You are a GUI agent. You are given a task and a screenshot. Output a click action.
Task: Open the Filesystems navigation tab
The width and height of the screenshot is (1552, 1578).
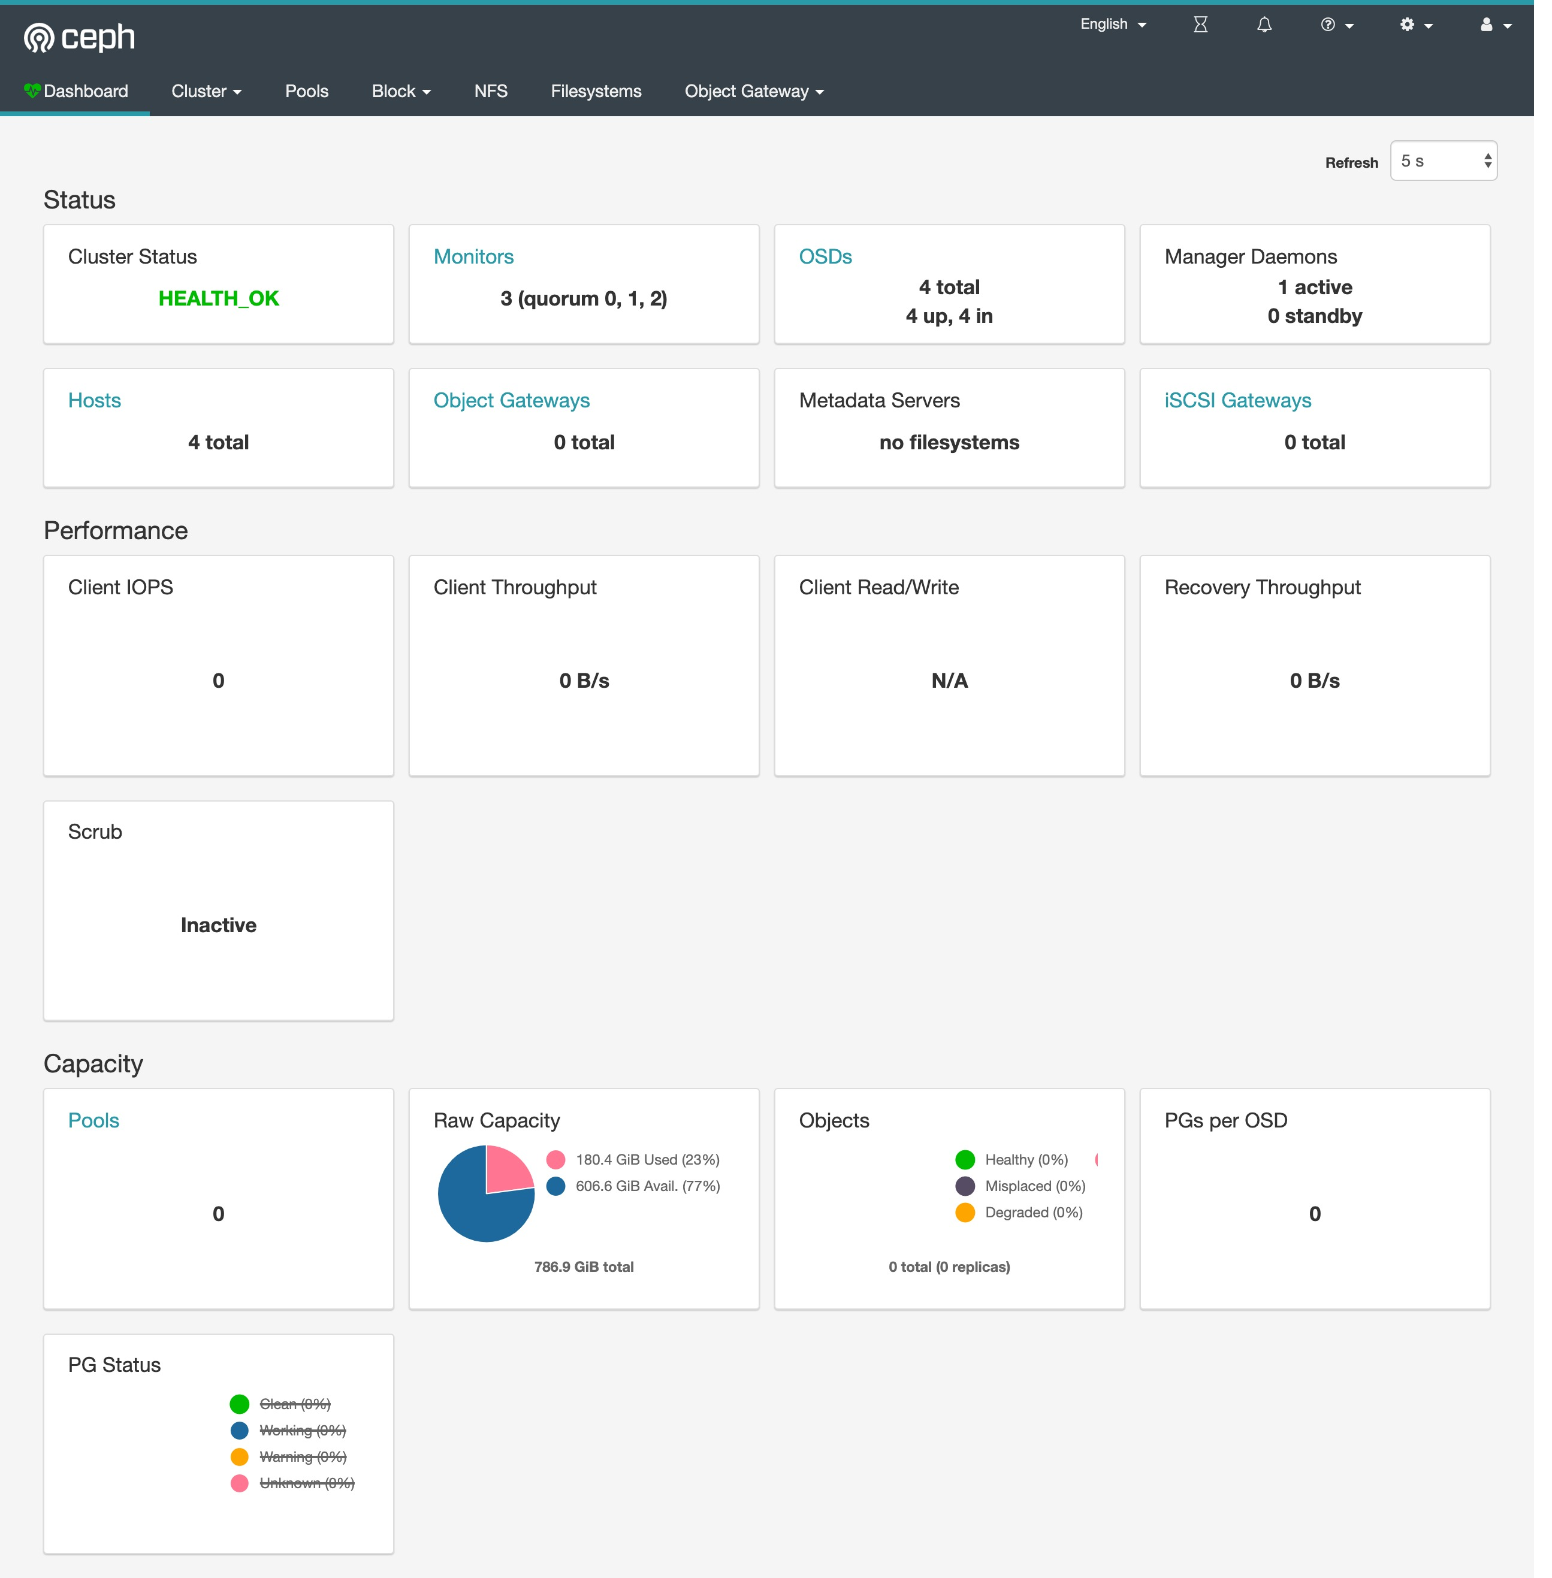(596, 91)
